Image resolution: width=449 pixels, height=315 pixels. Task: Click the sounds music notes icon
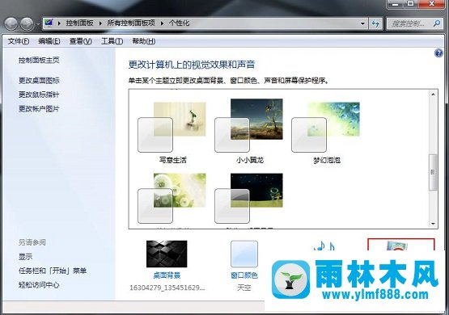(x=324, y=246)
